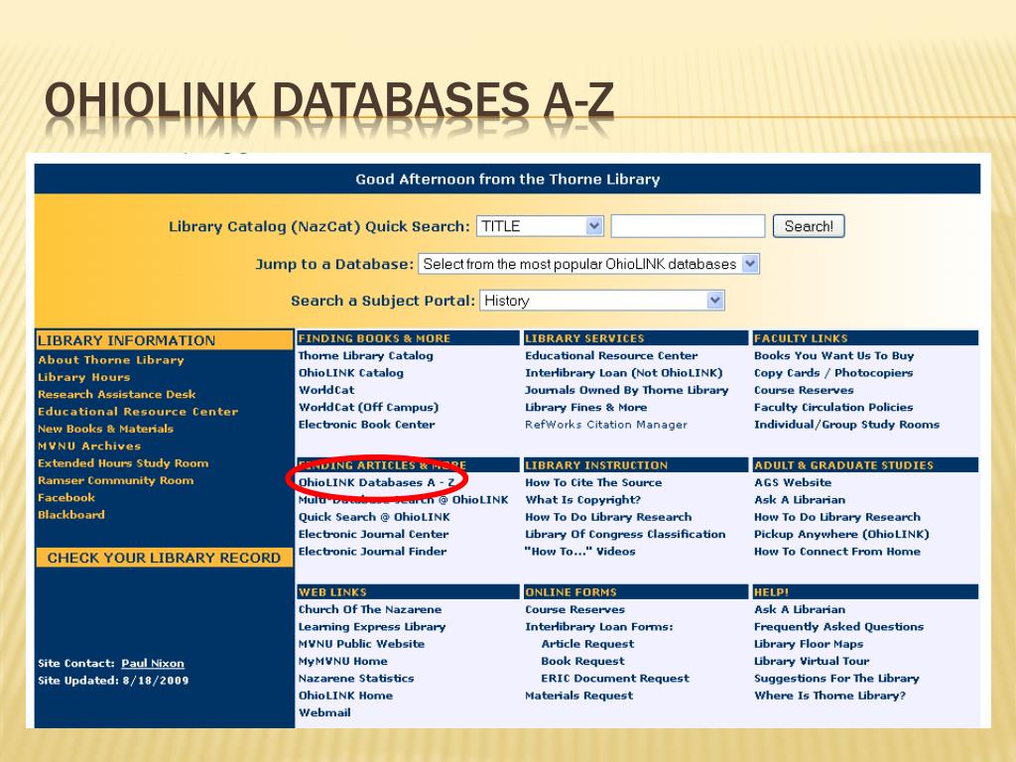Open Faculty Circulation Policies link
1016x762 pixels.
point(833,407)
